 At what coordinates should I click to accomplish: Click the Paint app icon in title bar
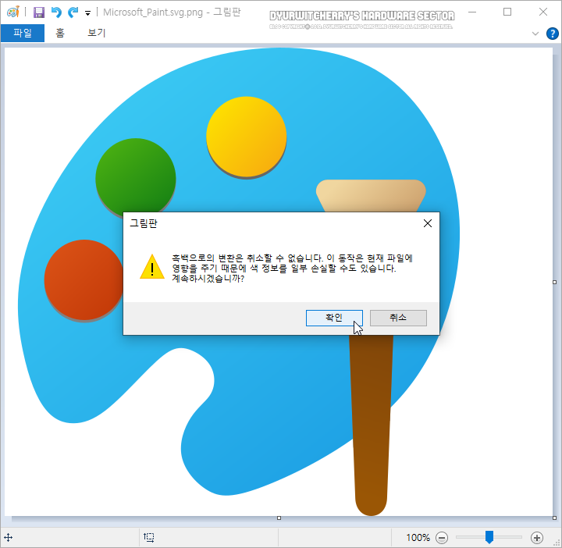pos(13,12)
